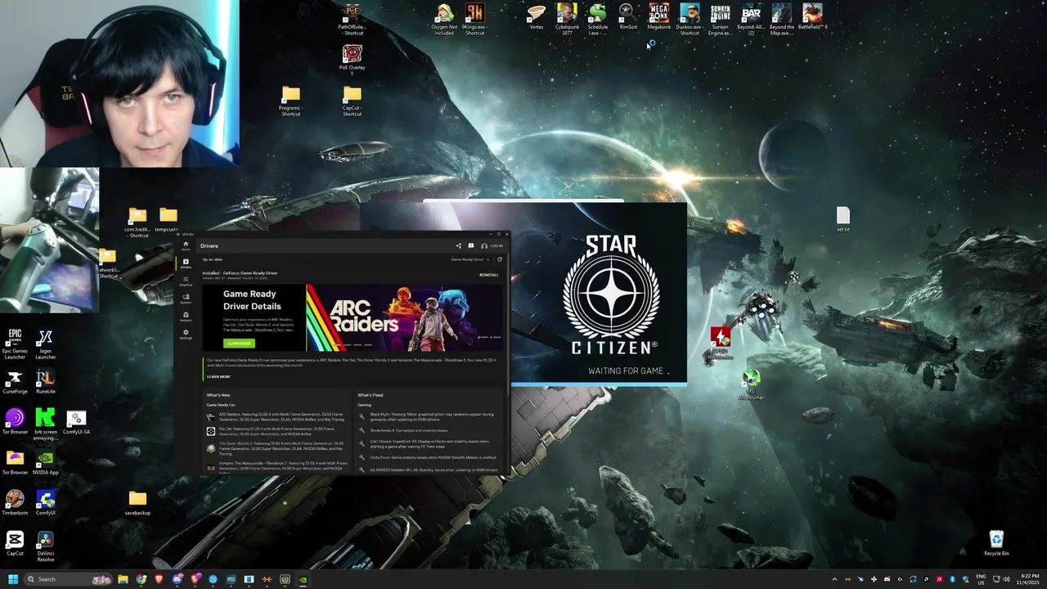Open the feedback icon in NVIDIA header
Viewport: 1047px width, 589px height.
click(x=471, y=245)
